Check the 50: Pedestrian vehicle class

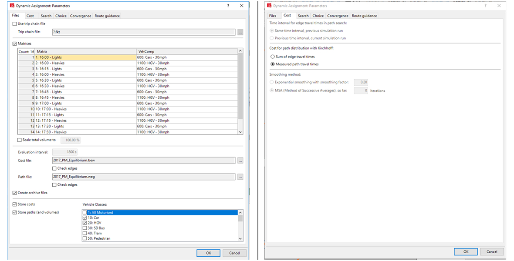pyautogui.click(x=85, y=239)
